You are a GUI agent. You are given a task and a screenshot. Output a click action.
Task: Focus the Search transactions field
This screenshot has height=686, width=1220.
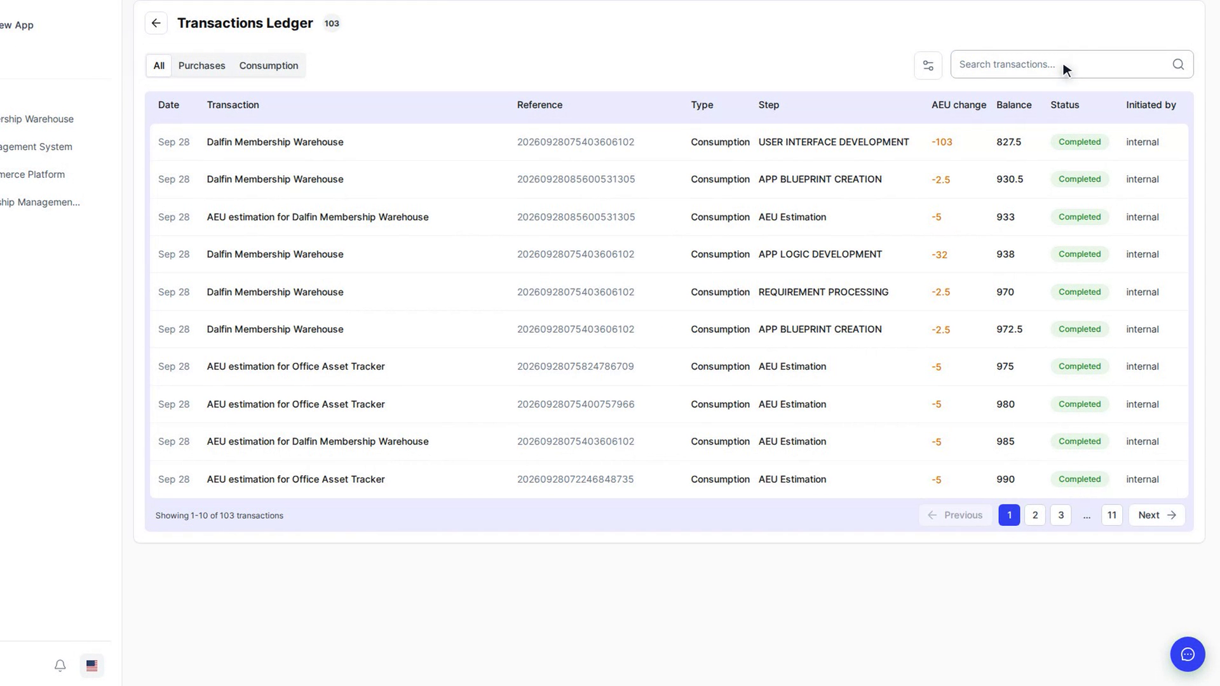tap(1071, 64)
